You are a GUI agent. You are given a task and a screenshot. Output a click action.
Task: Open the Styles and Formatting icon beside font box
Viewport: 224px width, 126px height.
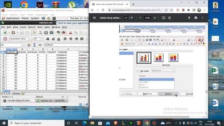(5, 39)
